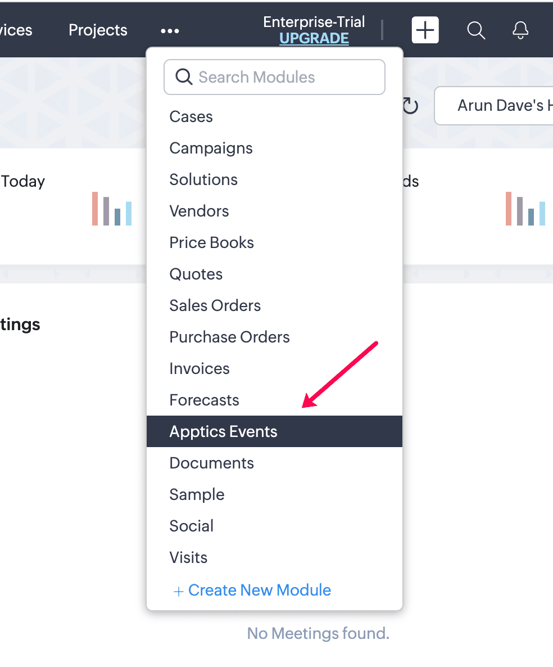This screenshot has height=667, width=553.
Task: Click the plus quick-create icon
Action: tap(425, 30)
